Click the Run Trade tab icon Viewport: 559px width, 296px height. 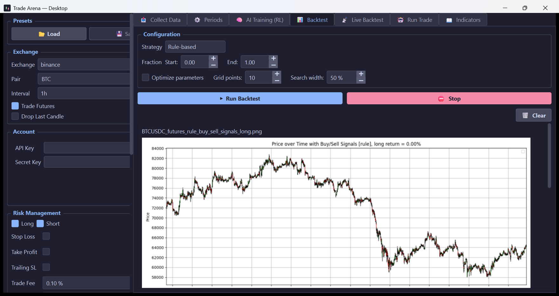[x=401, y=20]
